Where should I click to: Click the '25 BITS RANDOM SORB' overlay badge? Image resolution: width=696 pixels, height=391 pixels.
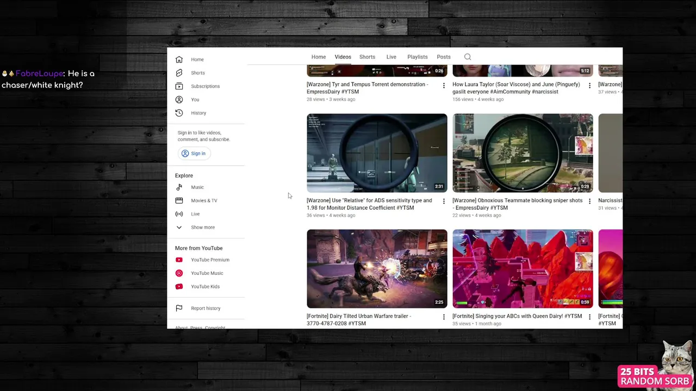click(x=655, y=376)
